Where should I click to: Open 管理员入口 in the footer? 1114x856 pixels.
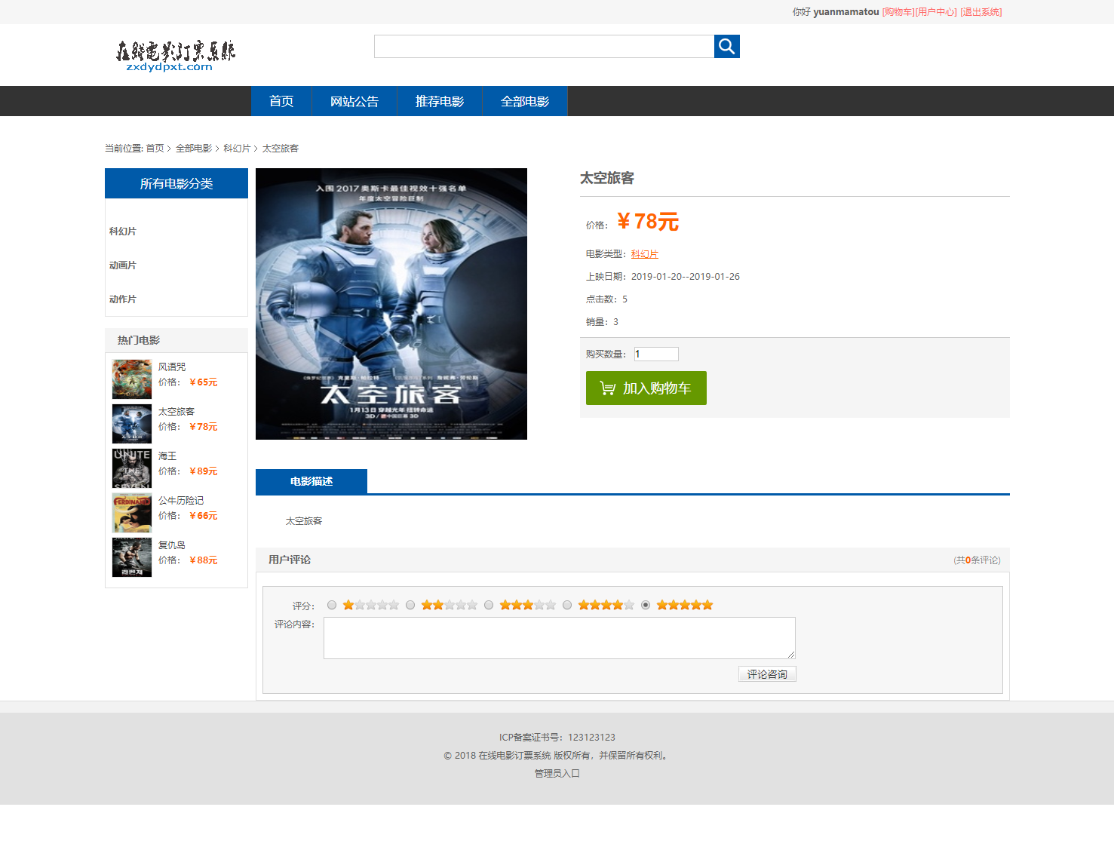tap(556, 773)
